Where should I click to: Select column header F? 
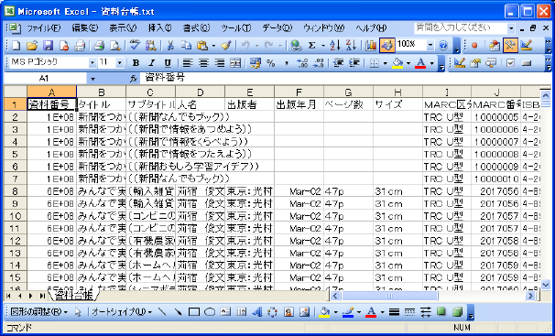(299, 92)
